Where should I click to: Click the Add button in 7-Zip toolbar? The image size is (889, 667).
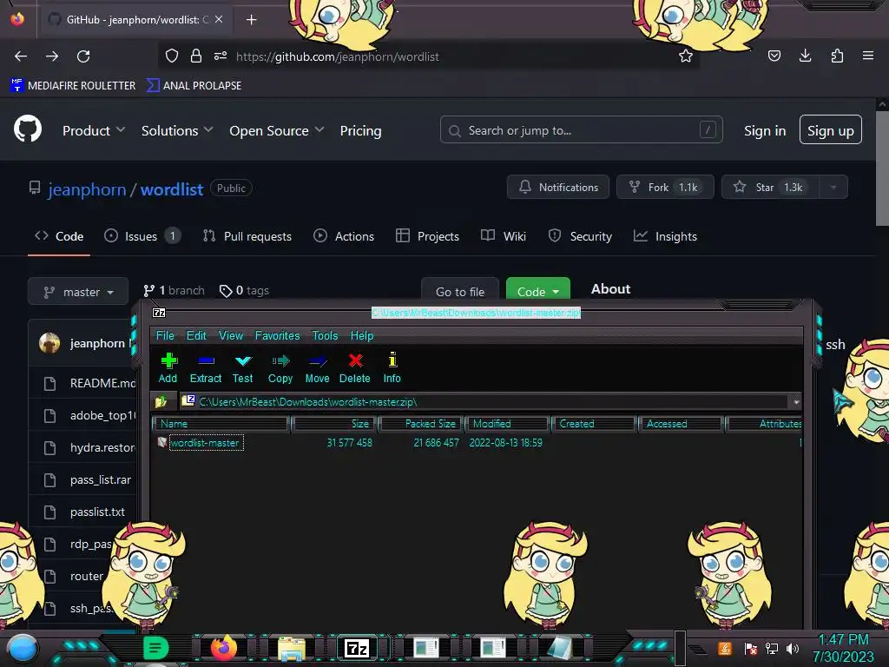pyautogui.click(x=168, y=367)
